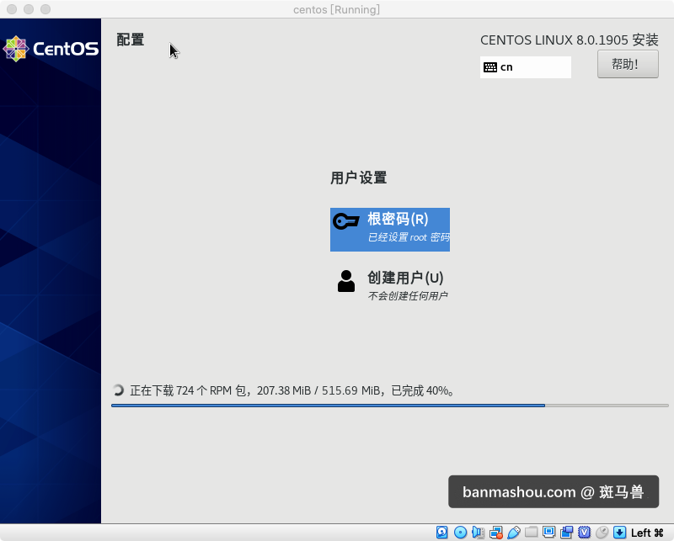Click the cn keyboard layout indicator
The image size is (674, 541).
click(525, 67)
